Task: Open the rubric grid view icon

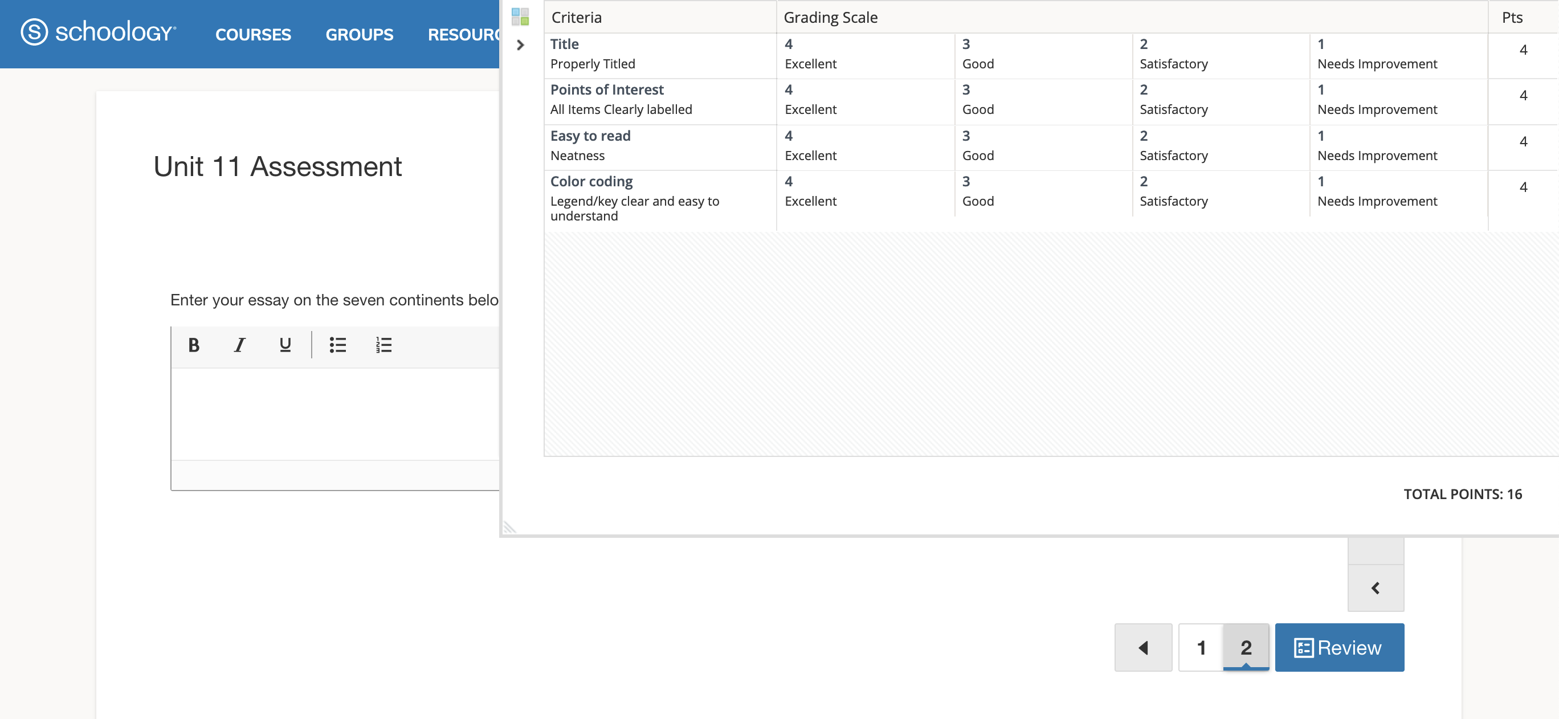Action: click(x=519, y=15)
